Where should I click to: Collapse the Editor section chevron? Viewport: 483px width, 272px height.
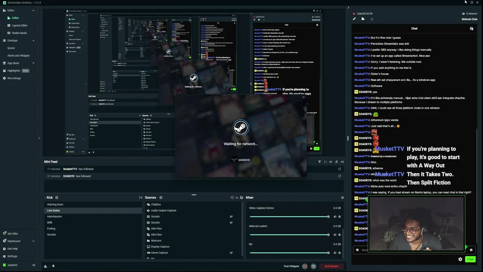click(x=33, y=11)
